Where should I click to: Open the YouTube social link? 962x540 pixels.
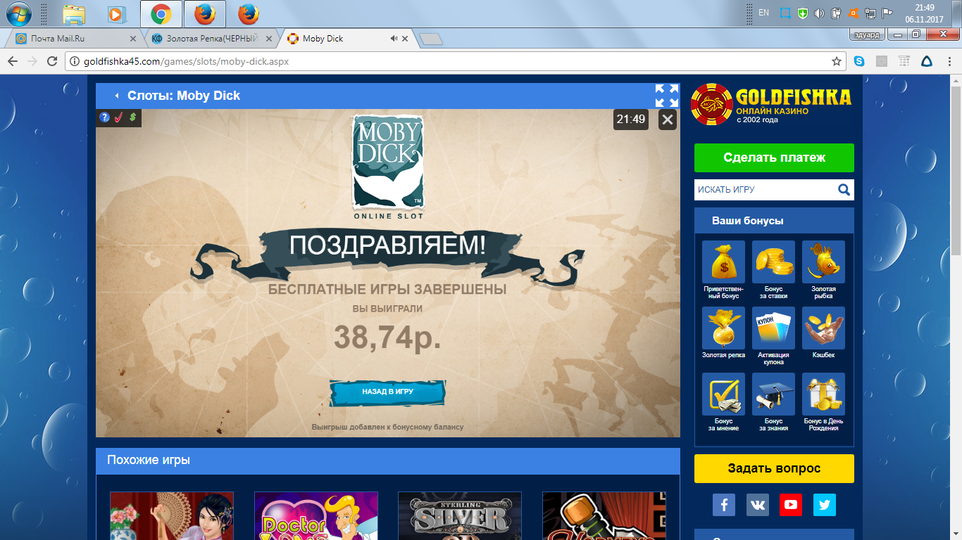(791, 505)
